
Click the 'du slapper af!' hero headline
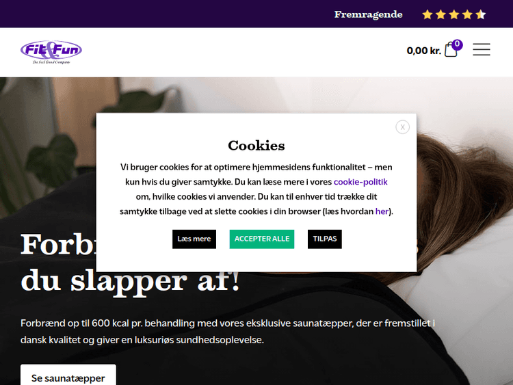[x=130, y=280]
